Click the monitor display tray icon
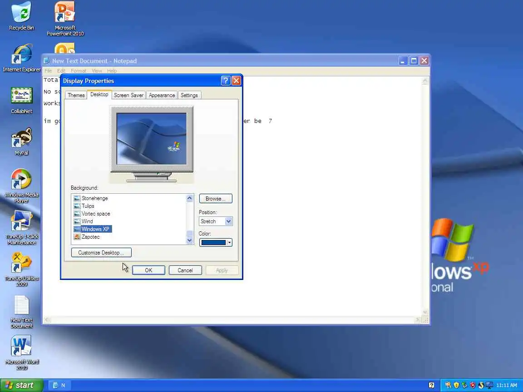523x392 pixels. tap(489, 385)
